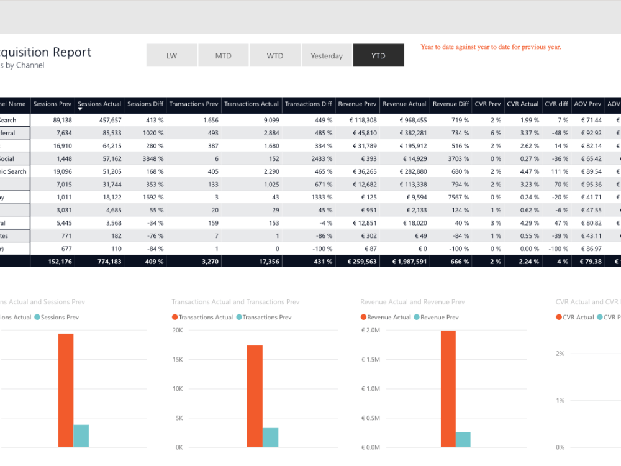621x466 pixels.
Task: Click the LW period button
Action: pos(171,55)
